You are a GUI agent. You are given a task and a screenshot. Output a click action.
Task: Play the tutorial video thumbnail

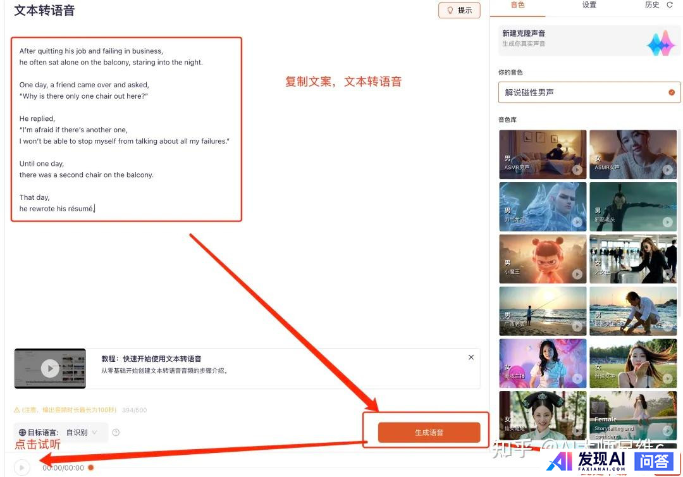pyautogui.click(x=50, y=368)
